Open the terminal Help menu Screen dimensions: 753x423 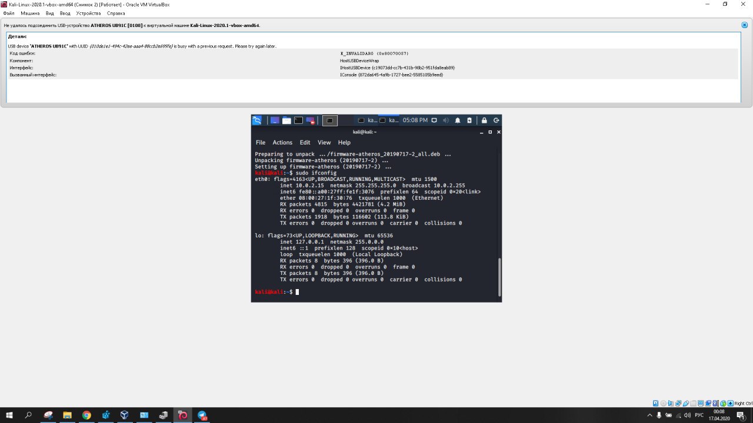[x=344, y=143]
